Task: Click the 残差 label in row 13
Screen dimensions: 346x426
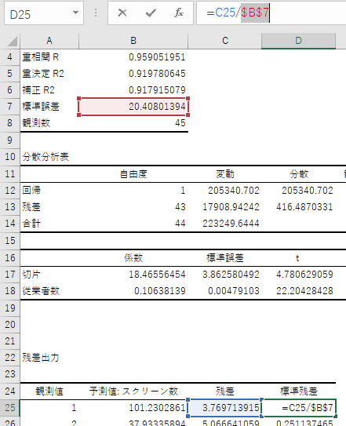Action: [31, 207]
